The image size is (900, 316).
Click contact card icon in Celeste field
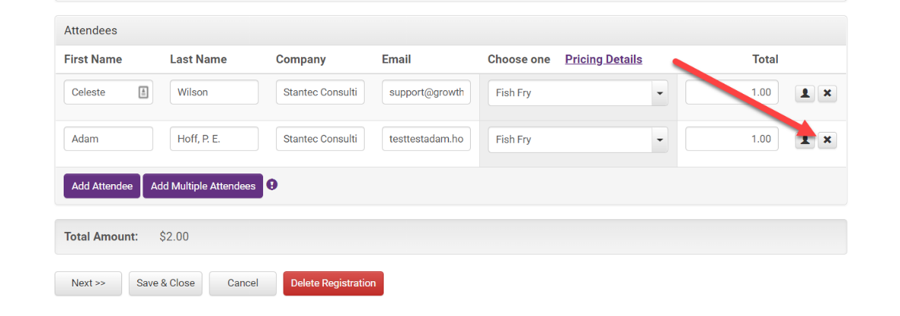click(143, 92)
